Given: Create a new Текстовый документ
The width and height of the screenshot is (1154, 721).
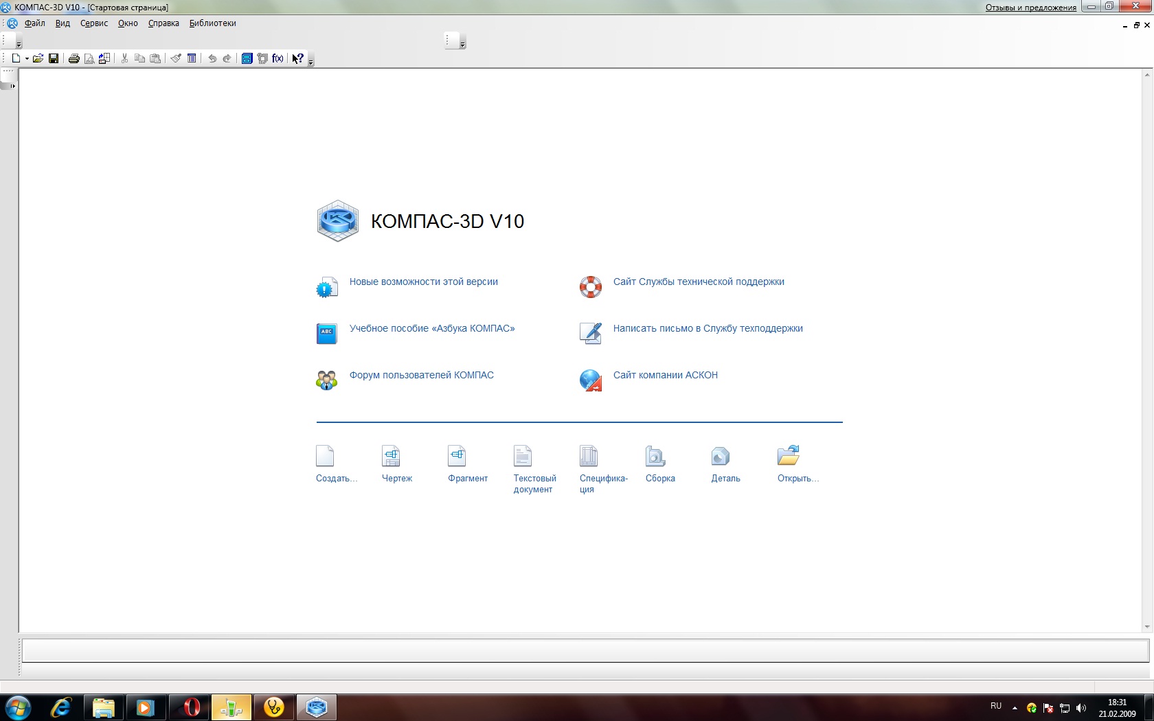Looking at the screenshot, I should pos(523,456).
